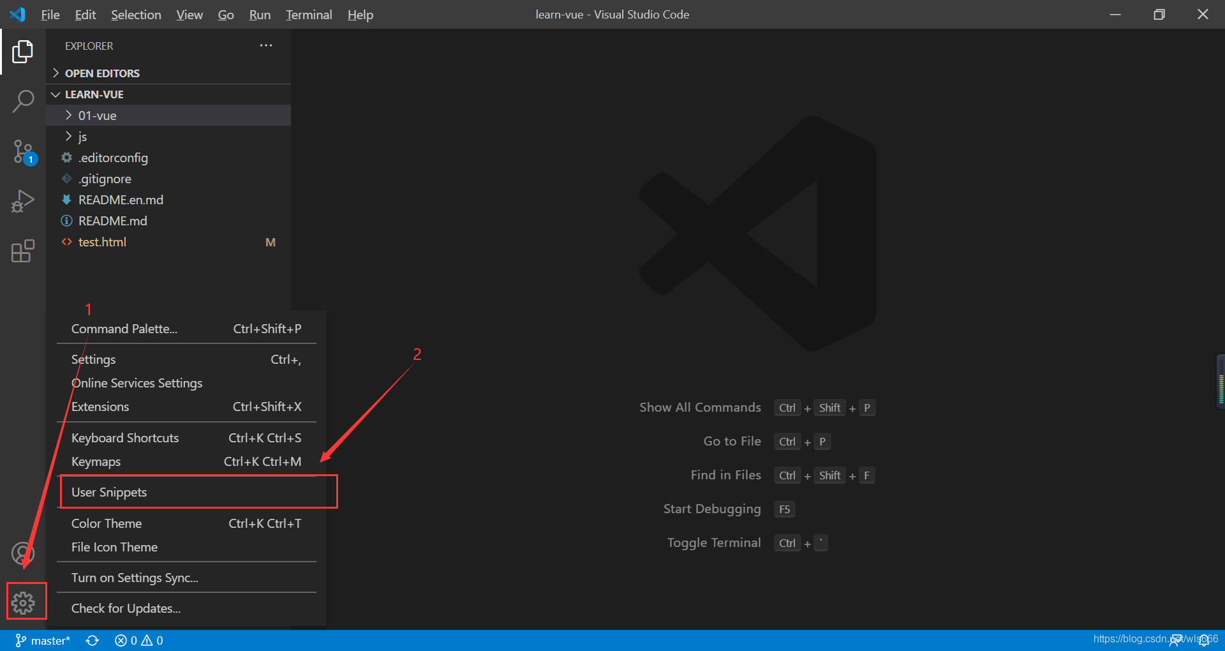Expand the 01-vue folder

click(168, 116)
